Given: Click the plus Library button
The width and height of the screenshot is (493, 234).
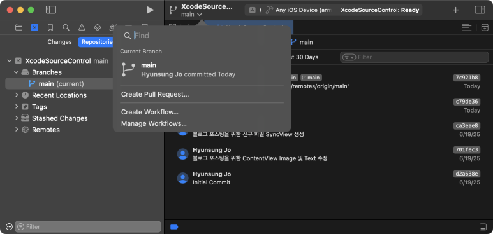Looking at the screenshot, I should coord(455,10).
